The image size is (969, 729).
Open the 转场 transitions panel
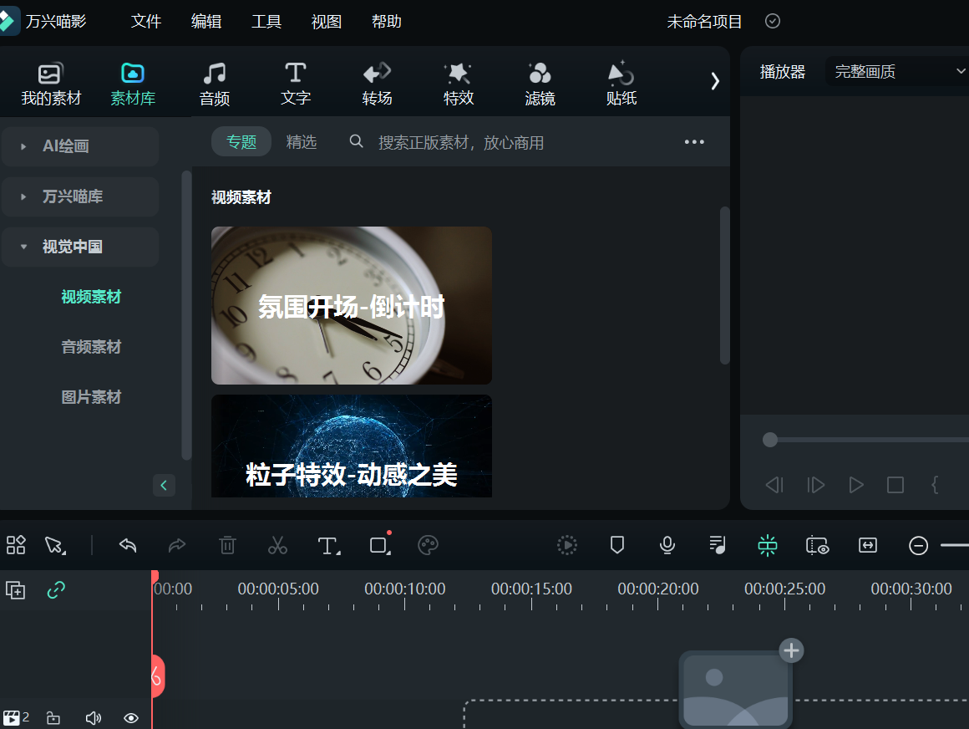(x=377, y=83)
